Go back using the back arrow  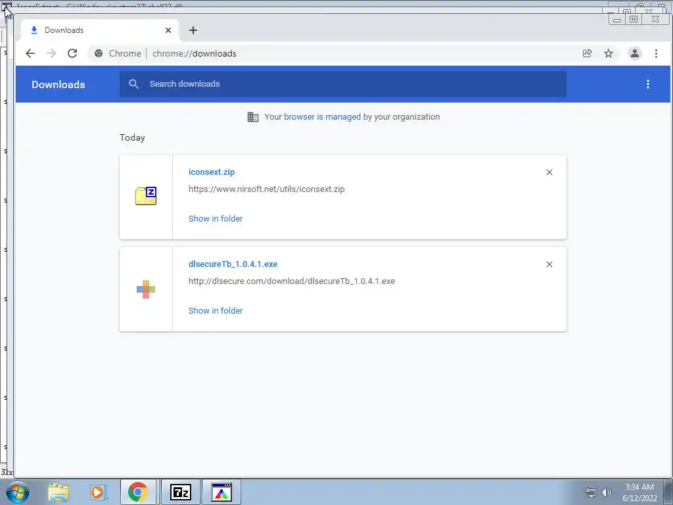tap(30, 53)
